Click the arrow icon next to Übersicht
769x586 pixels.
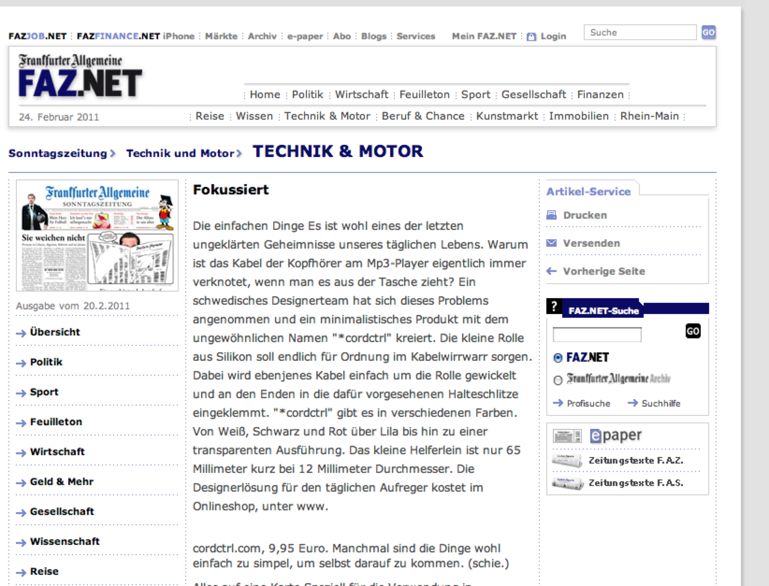(x=21, y=333)
